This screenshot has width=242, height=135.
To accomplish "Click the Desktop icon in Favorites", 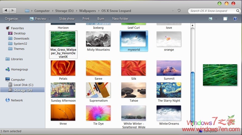I will 10,33.
